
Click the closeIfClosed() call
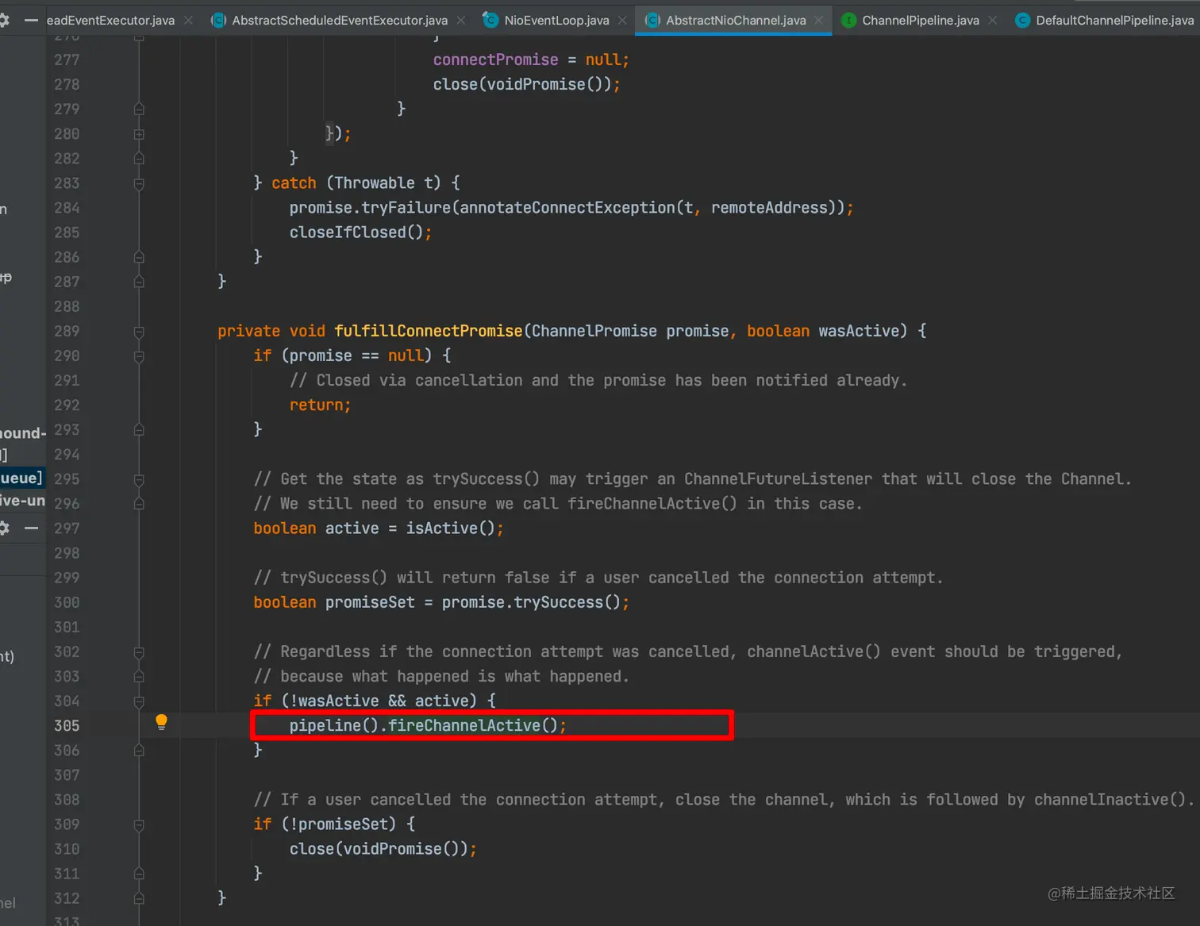(x=356, y=232)
